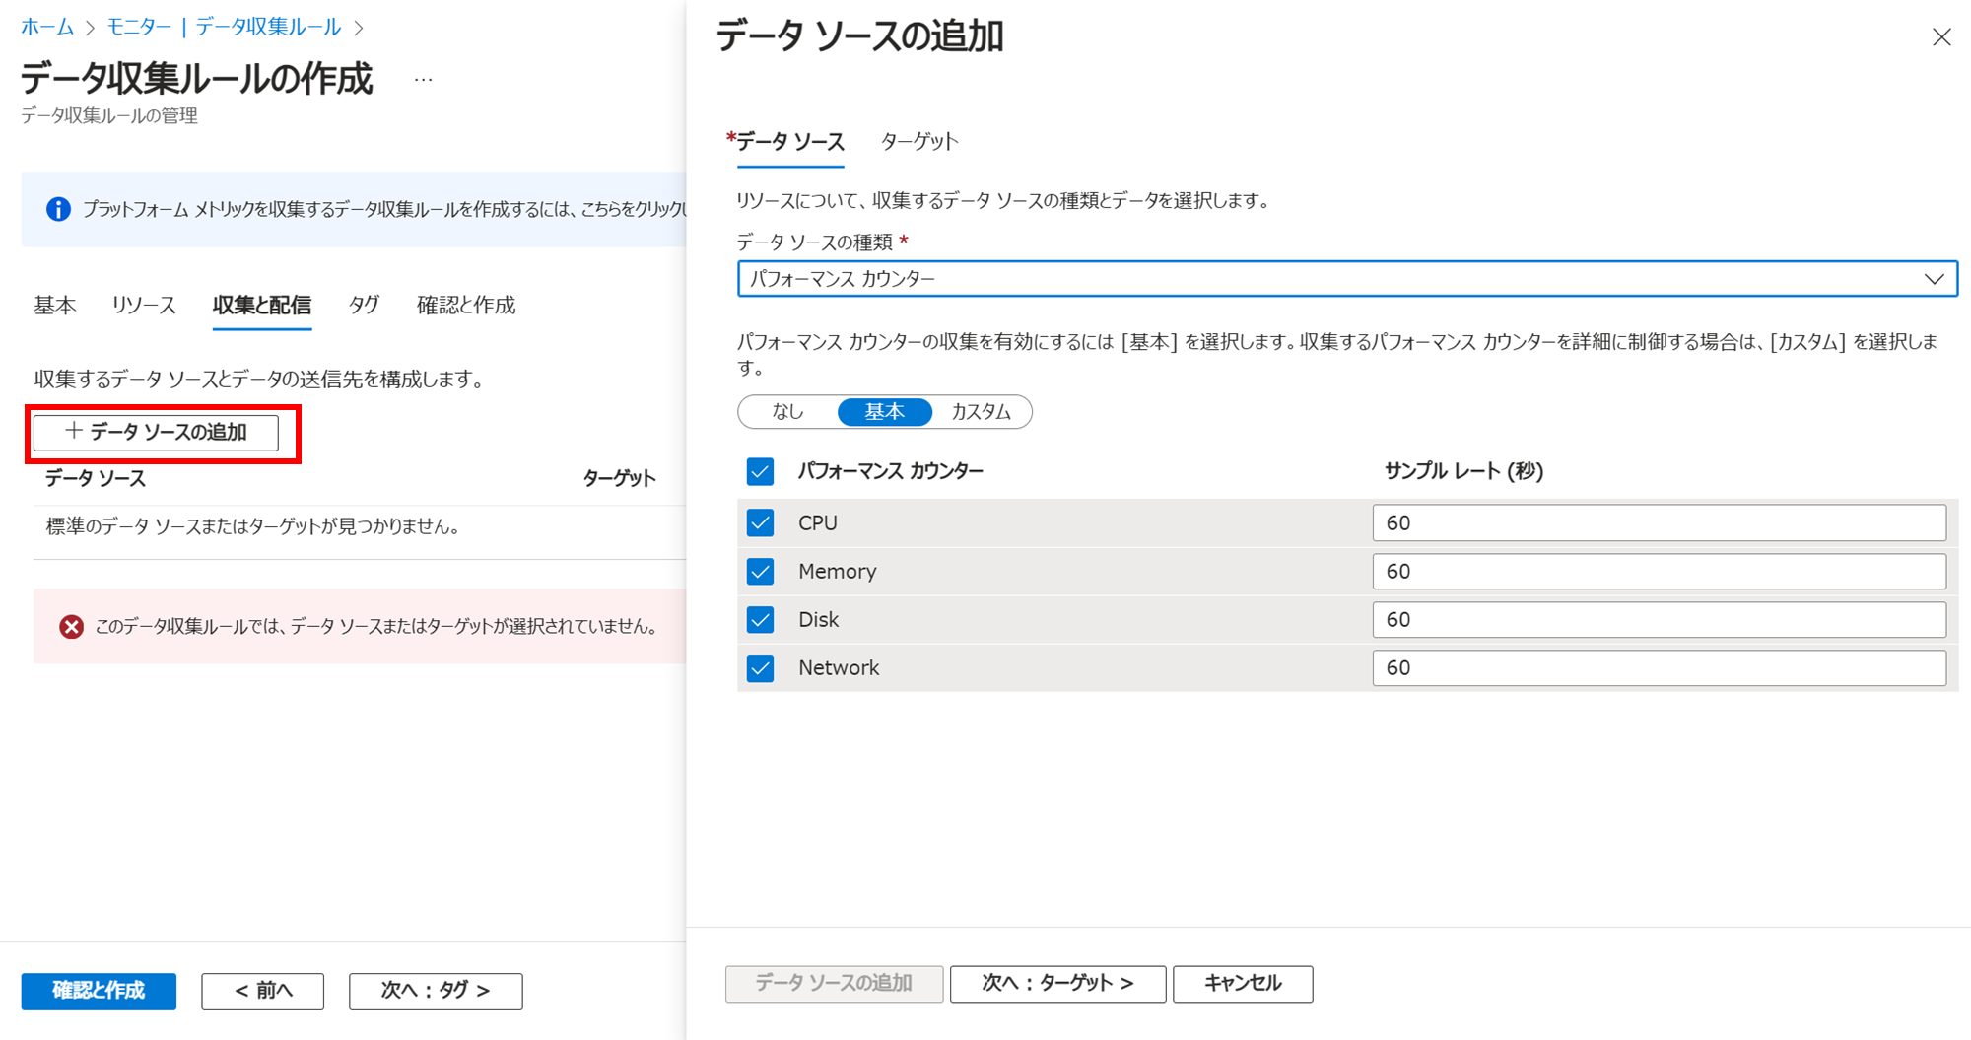This screenshot has height=1040, width=1971.
Task: Click the blue 確認と作成 button
Action: coord(99,991)
